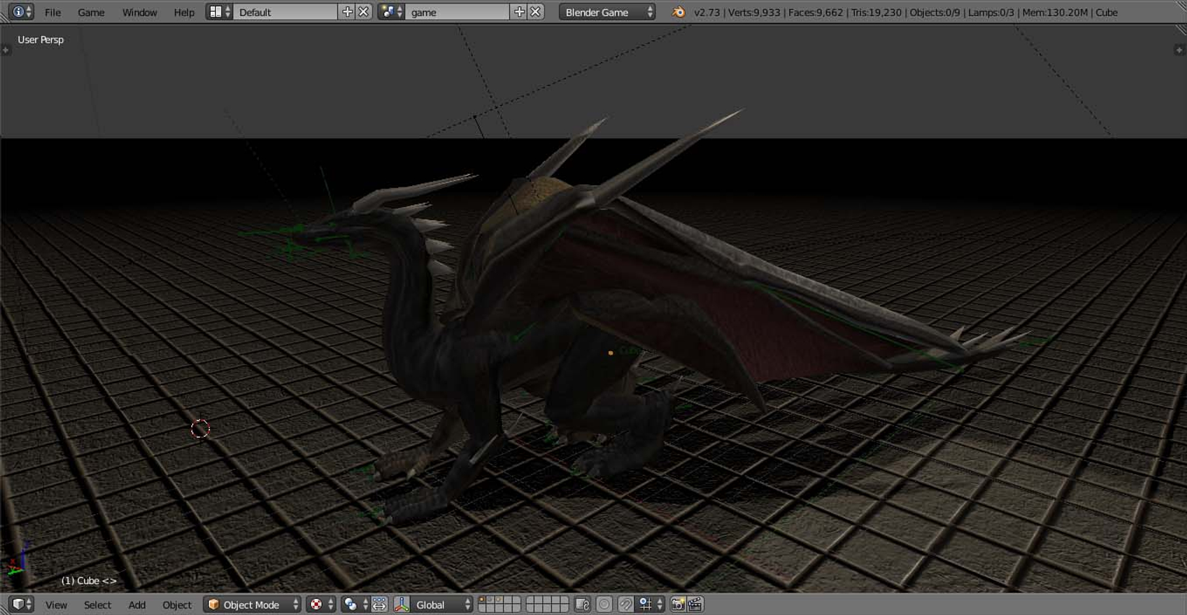This screenshot has width=1187, height=615.
Task: Toggle lock camera and layers to scene
Action: point(582,604)
